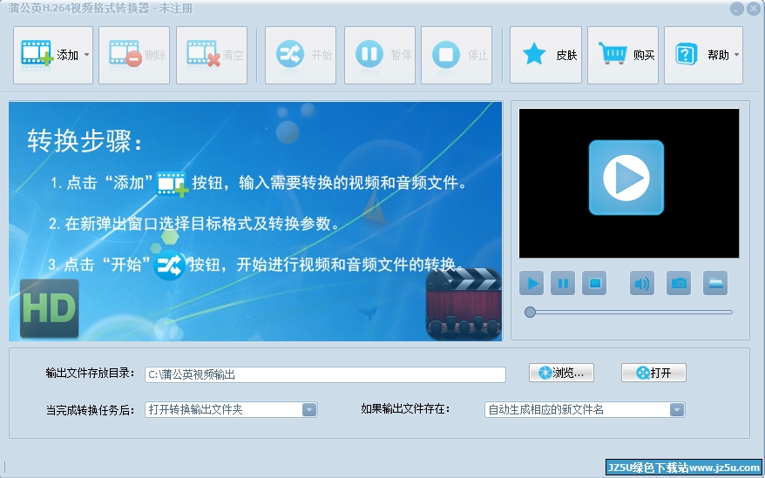The width and height of the screenshot is (765, 478).
Task: Open the 皮肤 (Skin) star button
Action: 546,55
